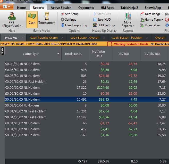Viewport: 169px width, 164px height.
Task: Select $0,02/$0,05 NL Holdem row
Action: click(87, 99)
